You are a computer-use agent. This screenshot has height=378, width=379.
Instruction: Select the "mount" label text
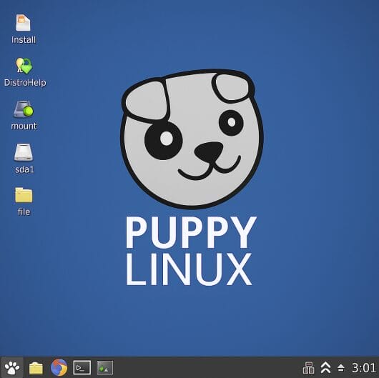[x=24, y=126]
